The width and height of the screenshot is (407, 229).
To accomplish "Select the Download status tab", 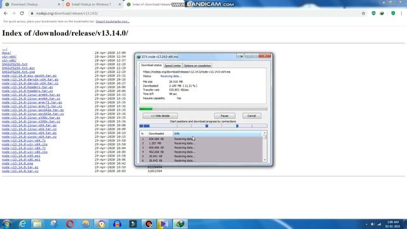I will (x=151, y=66).
